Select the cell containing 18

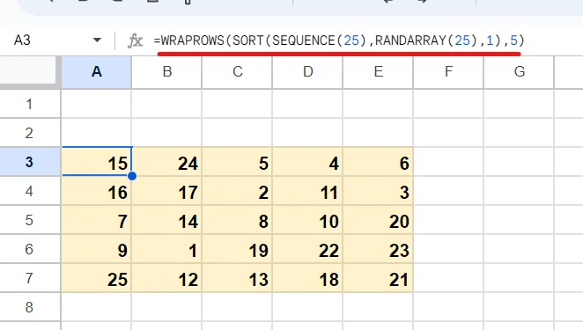(307, 277)
